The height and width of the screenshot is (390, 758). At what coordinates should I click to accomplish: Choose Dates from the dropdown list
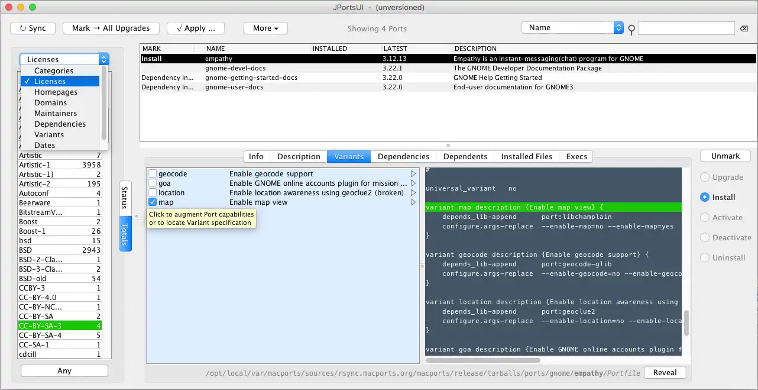(61, 145)
